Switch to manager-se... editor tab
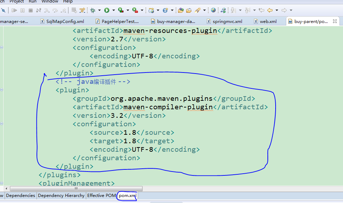Screen dimensions: 343x203 click(x=15, y=21)
